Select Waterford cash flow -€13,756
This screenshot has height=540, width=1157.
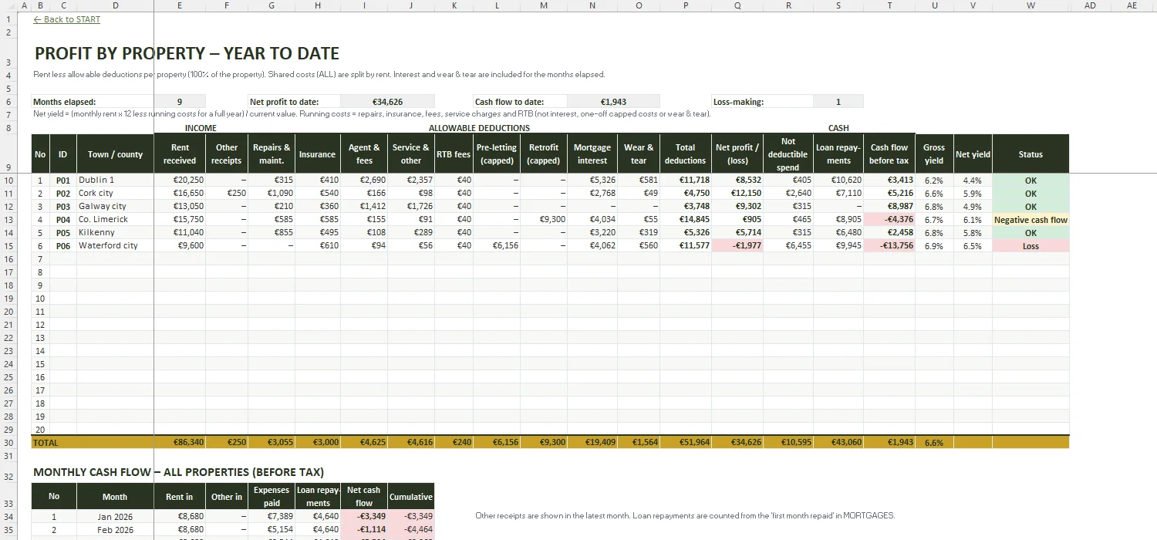[x=889, y=245]
